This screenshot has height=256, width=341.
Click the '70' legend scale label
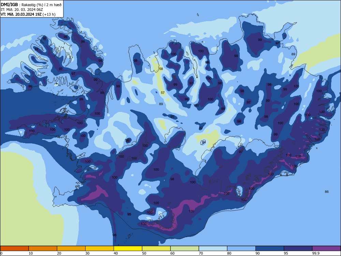click(x=201, y=253)
